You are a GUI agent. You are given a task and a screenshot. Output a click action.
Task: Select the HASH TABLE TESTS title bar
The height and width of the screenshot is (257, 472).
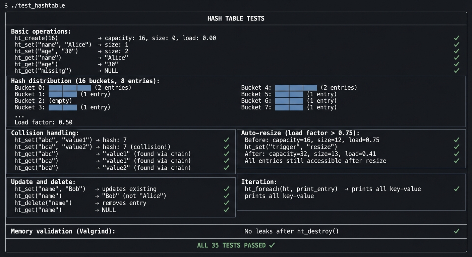pos(236,18)
